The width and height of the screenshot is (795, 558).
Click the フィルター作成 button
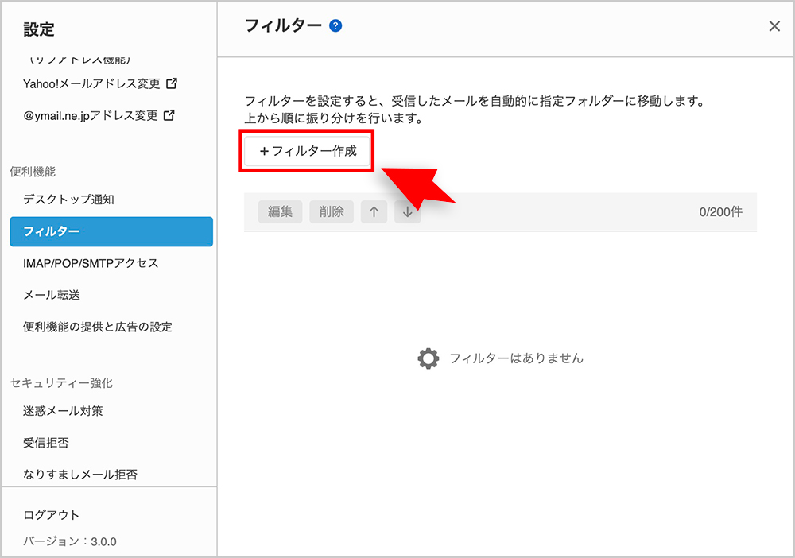click(x=307, y=151)
